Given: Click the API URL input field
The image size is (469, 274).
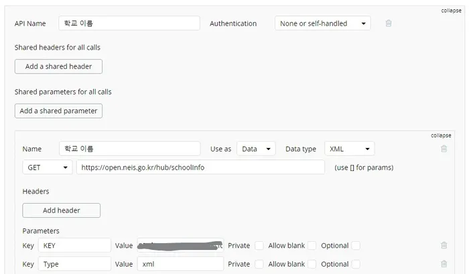Looking at the screenshot, I should (x=200, y=167).
